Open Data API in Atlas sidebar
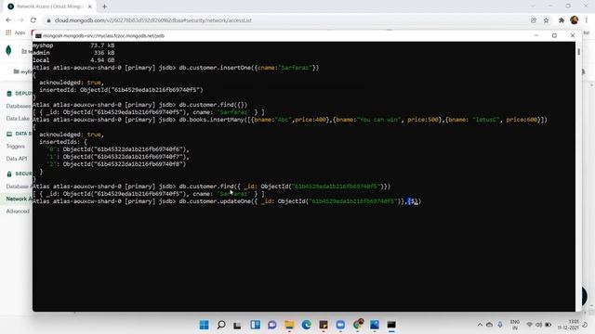This screenshot has width=595, height=334. [17, 159]
